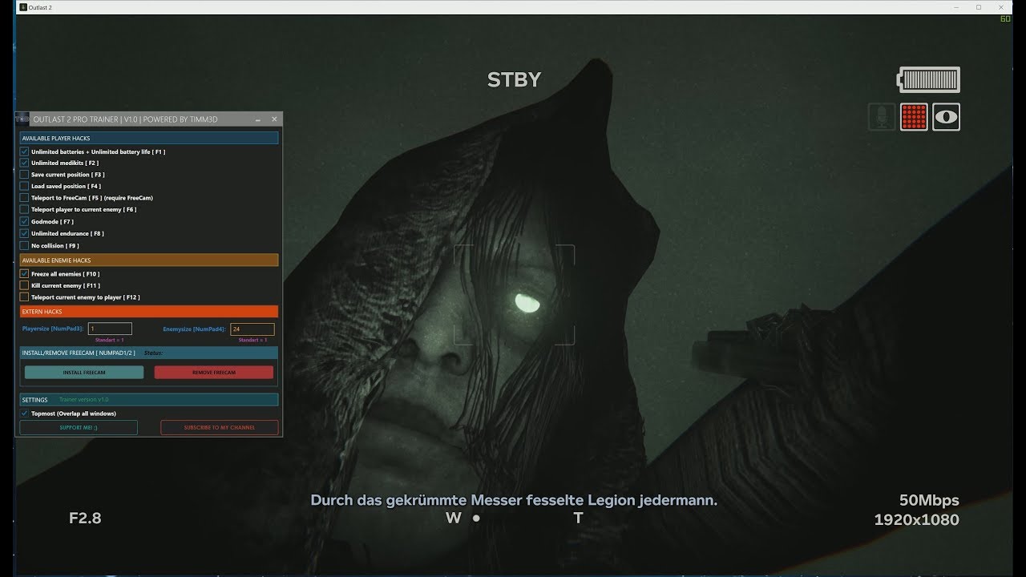
Task: Enable Teleport to FreeCam [F5]
Action: point(24,198)
